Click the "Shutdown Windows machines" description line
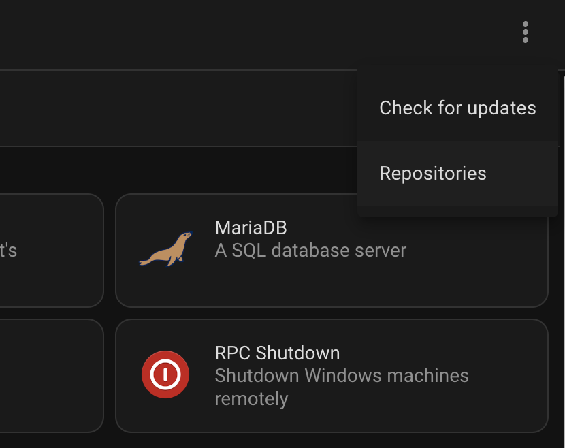The height and width of the screenshot is (448, 565). (342, 376)
